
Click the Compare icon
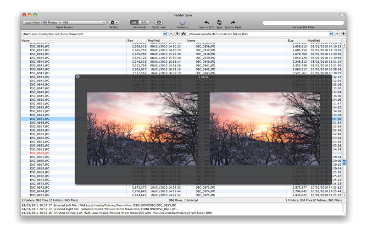[183, 22]
